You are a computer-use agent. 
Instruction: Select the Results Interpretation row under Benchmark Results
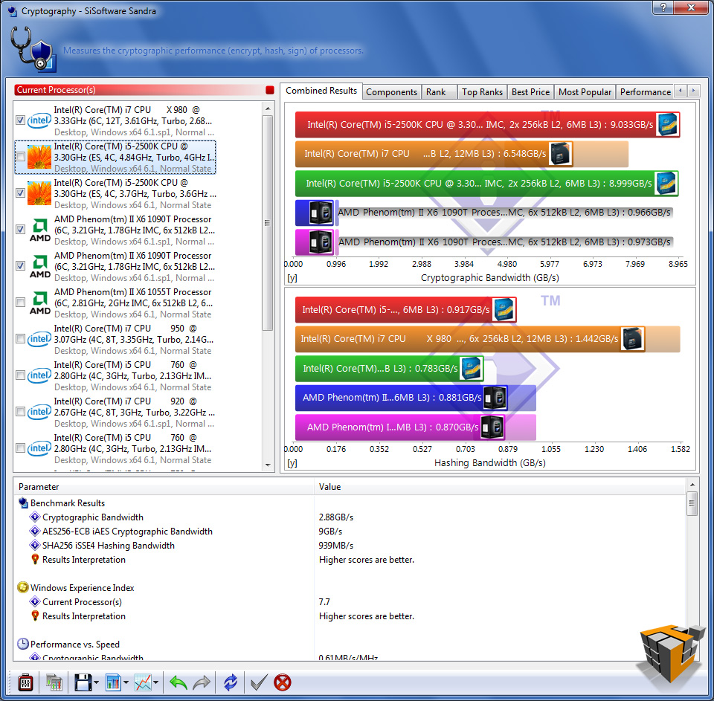click(350, 560)
